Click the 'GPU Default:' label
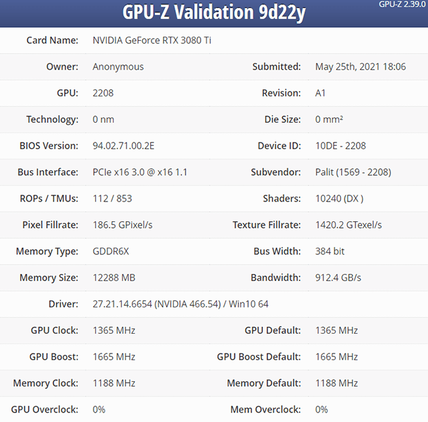The image size is (428, 422). tap(272, 330)
